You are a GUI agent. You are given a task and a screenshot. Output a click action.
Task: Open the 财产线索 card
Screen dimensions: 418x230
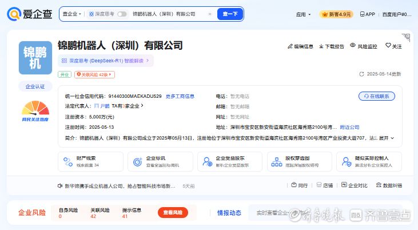click(91, 162)
